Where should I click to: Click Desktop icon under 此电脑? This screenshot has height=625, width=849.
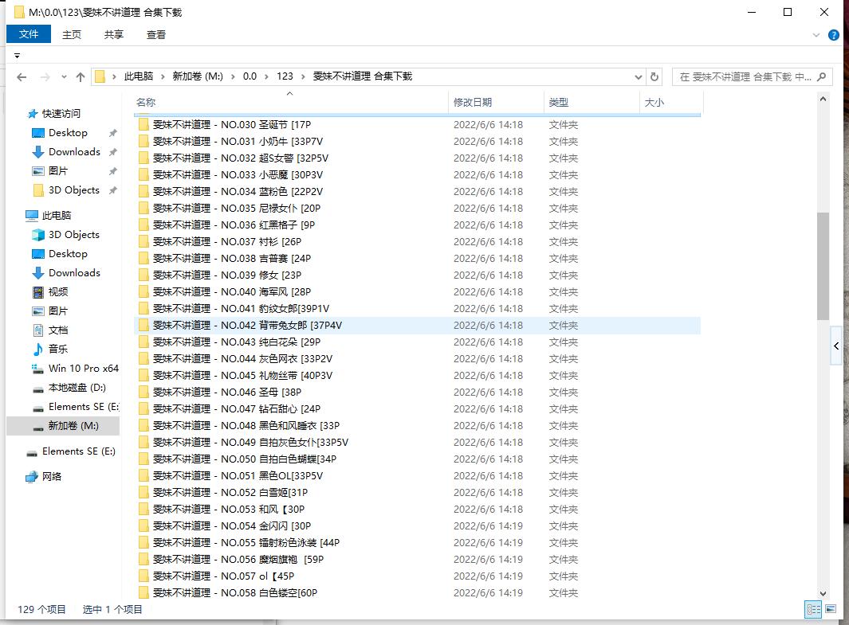[38, 254]
